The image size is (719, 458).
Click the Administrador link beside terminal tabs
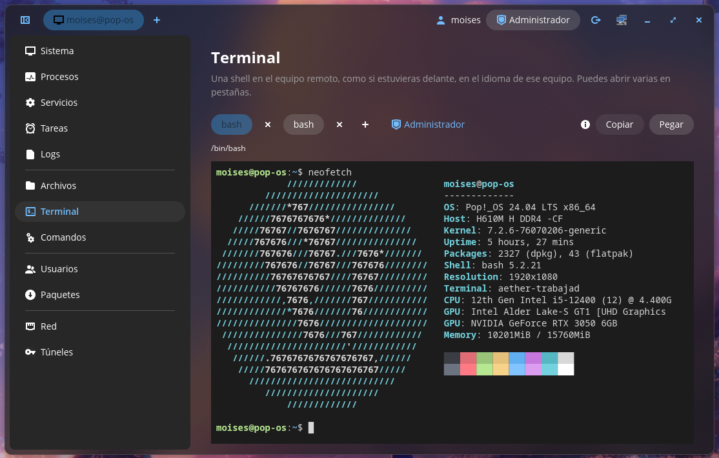428,124
